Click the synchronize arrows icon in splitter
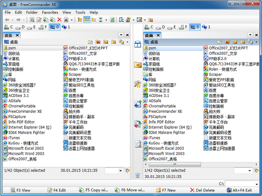The height and width of the screenshot is (196, 262). 138,124
